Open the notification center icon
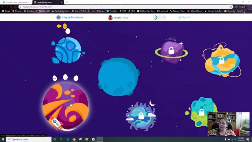Image resolution: width=252 pixels, height=142 pixels. 248,139
